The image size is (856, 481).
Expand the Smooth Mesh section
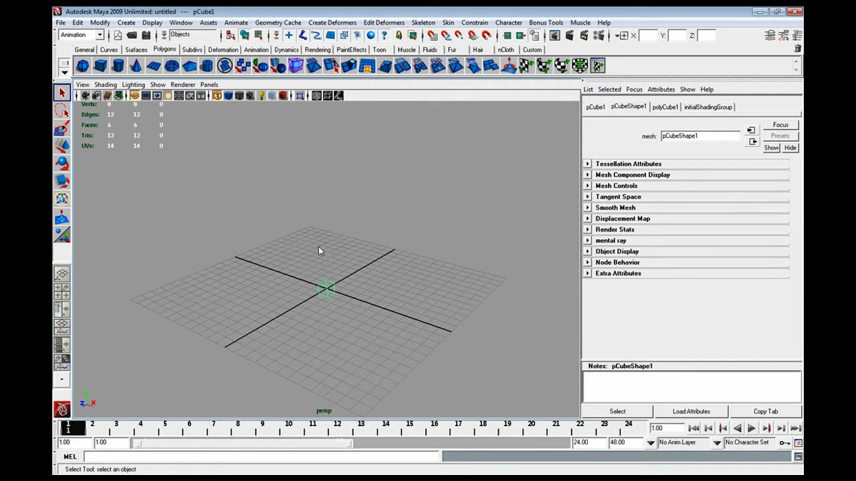point(588,208)
